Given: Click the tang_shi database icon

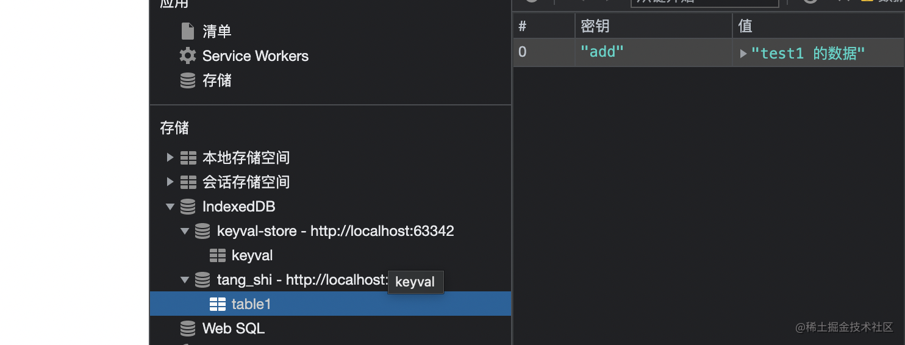Looking at the screenshot, I should point(202,280).
